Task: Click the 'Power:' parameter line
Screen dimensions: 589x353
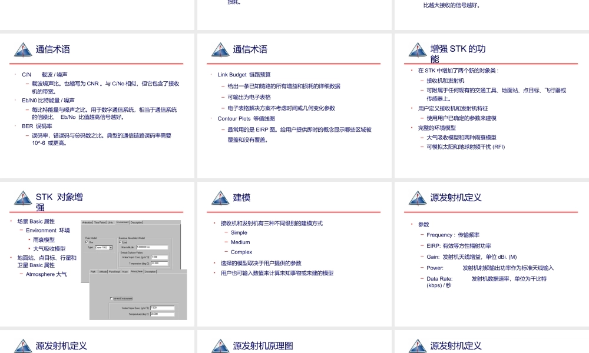Action: [x=490, y=268]
